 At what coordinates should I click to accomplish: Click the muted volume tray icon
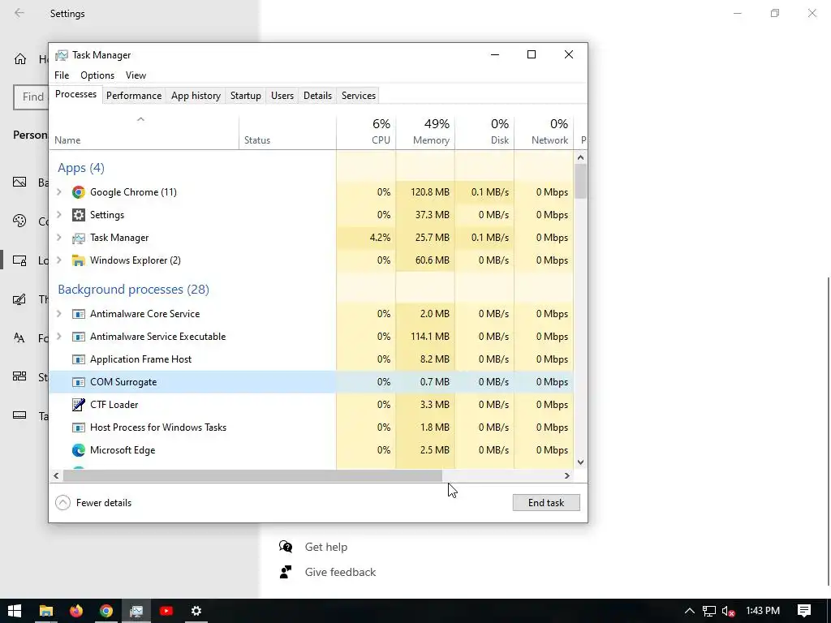729,612
